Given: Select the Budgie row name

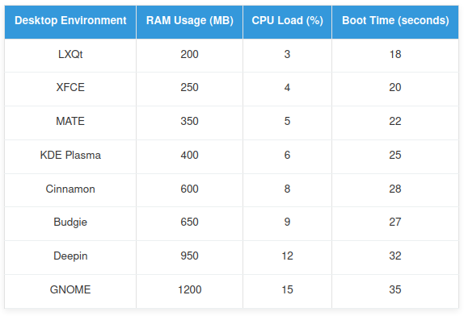Looking at the screenshot, I should pos(70,222).
